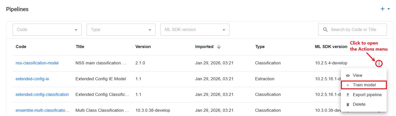
Task: Select Train model from Actions menu
Action: click(x=364, y=85)
